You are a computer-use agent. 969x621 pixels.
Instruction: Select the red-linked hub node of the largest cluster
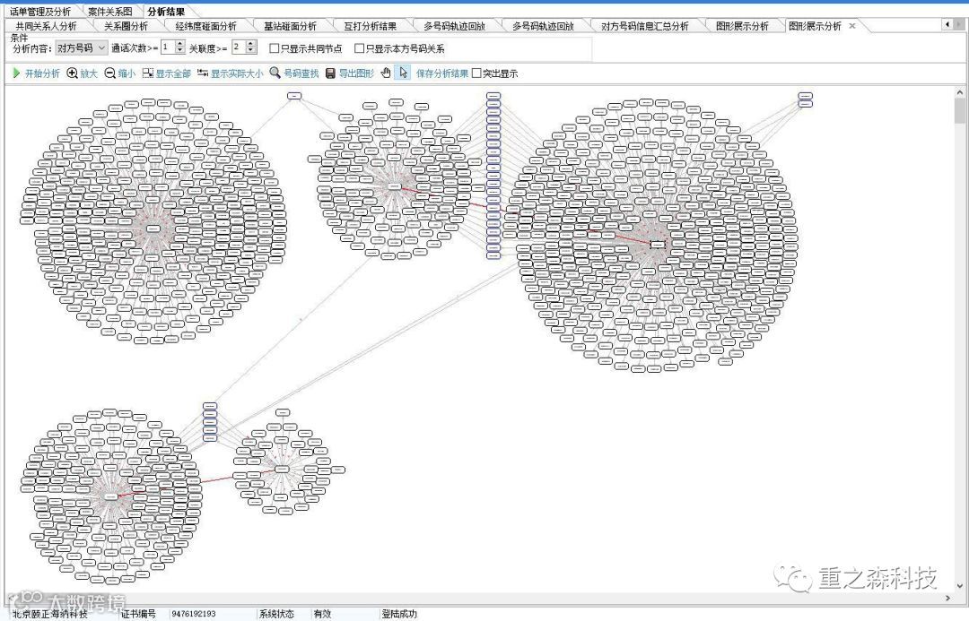pyautogui.click(x=658, y=245)
